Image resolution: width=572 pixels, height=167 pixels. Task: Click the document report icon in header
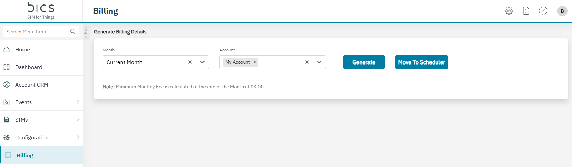(x=526, y=11)
